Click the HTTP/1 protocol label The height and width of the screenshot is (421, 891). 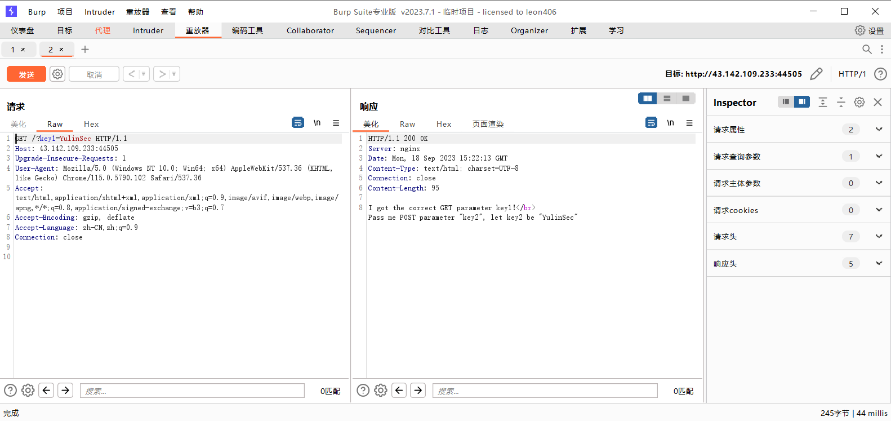point(852,74)
